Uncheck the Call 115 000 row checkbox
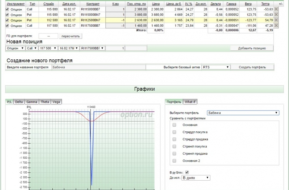 tap(8, 9)
